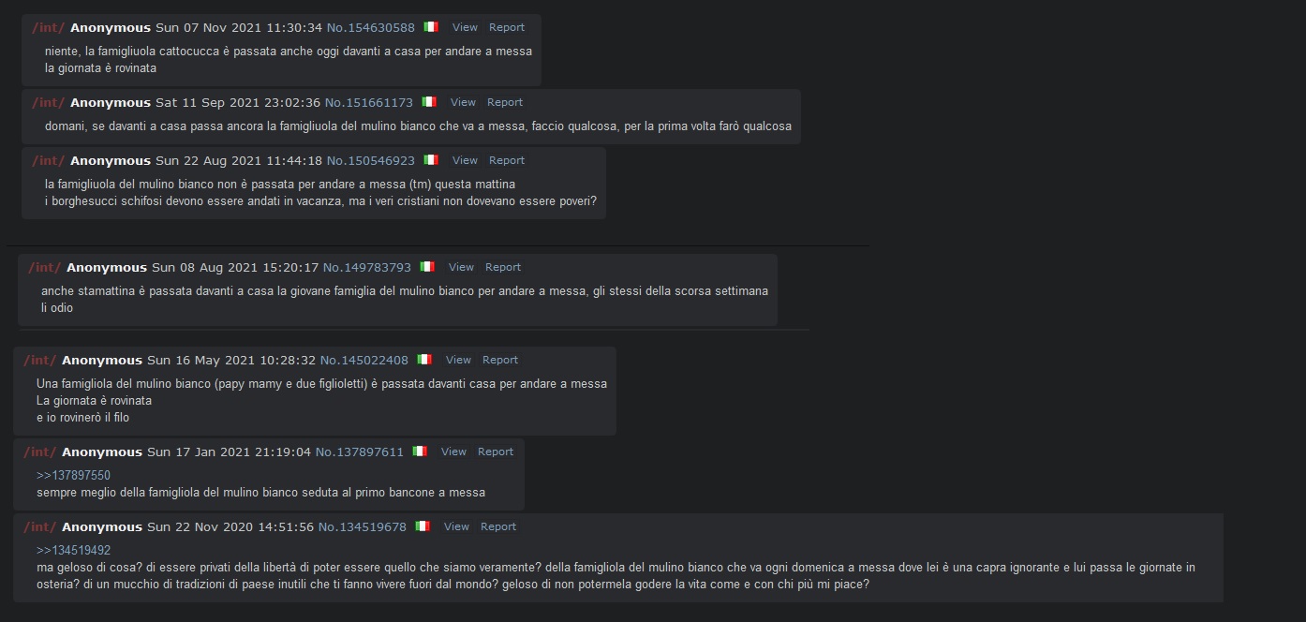Click the Italian flag on post No.137897611
The width and height of the screenshot is (1306, 622).
[420, 452]
